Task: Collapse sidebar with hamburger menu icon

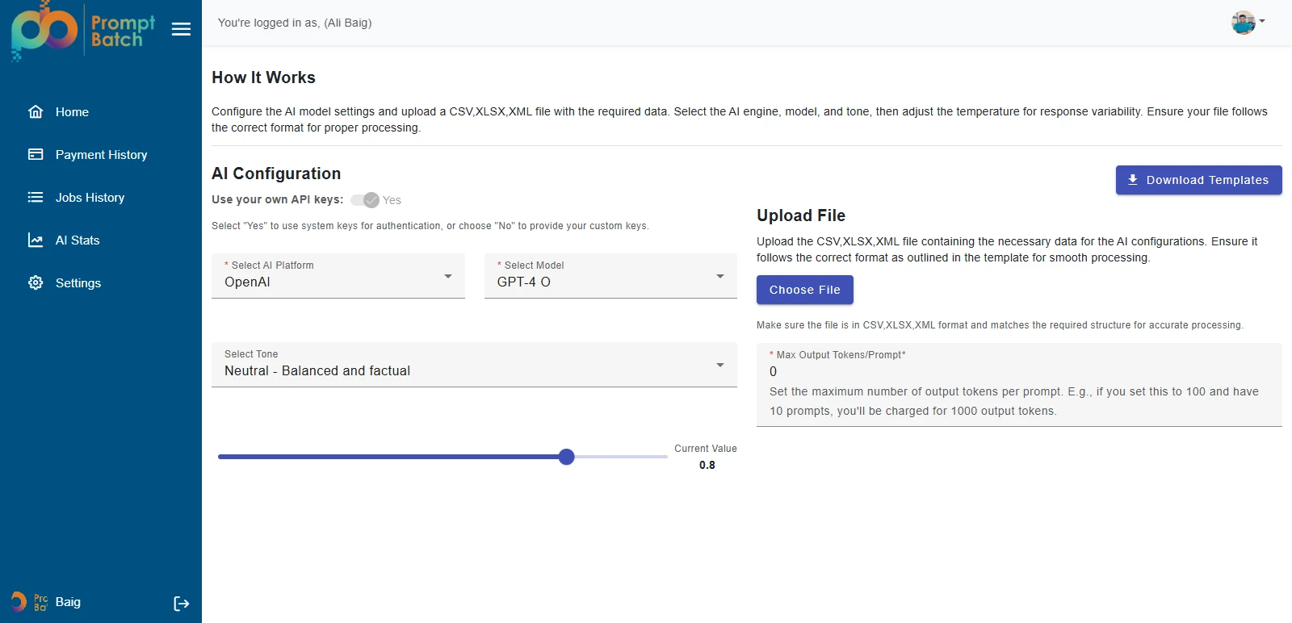Action: [182, 29]
